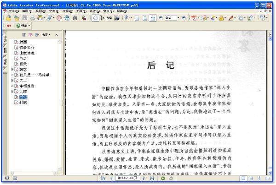Select the 封底 bookmark
The width and height of the screenshot is (276, 185).
click(x=23, y=103)
